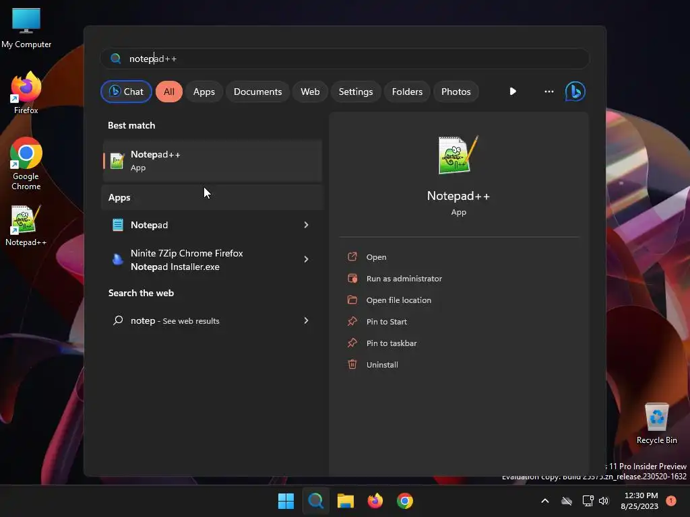Expand the Ninite installer result arrow
The height and width of the screenshot is (517, 690).
(306, 259)
